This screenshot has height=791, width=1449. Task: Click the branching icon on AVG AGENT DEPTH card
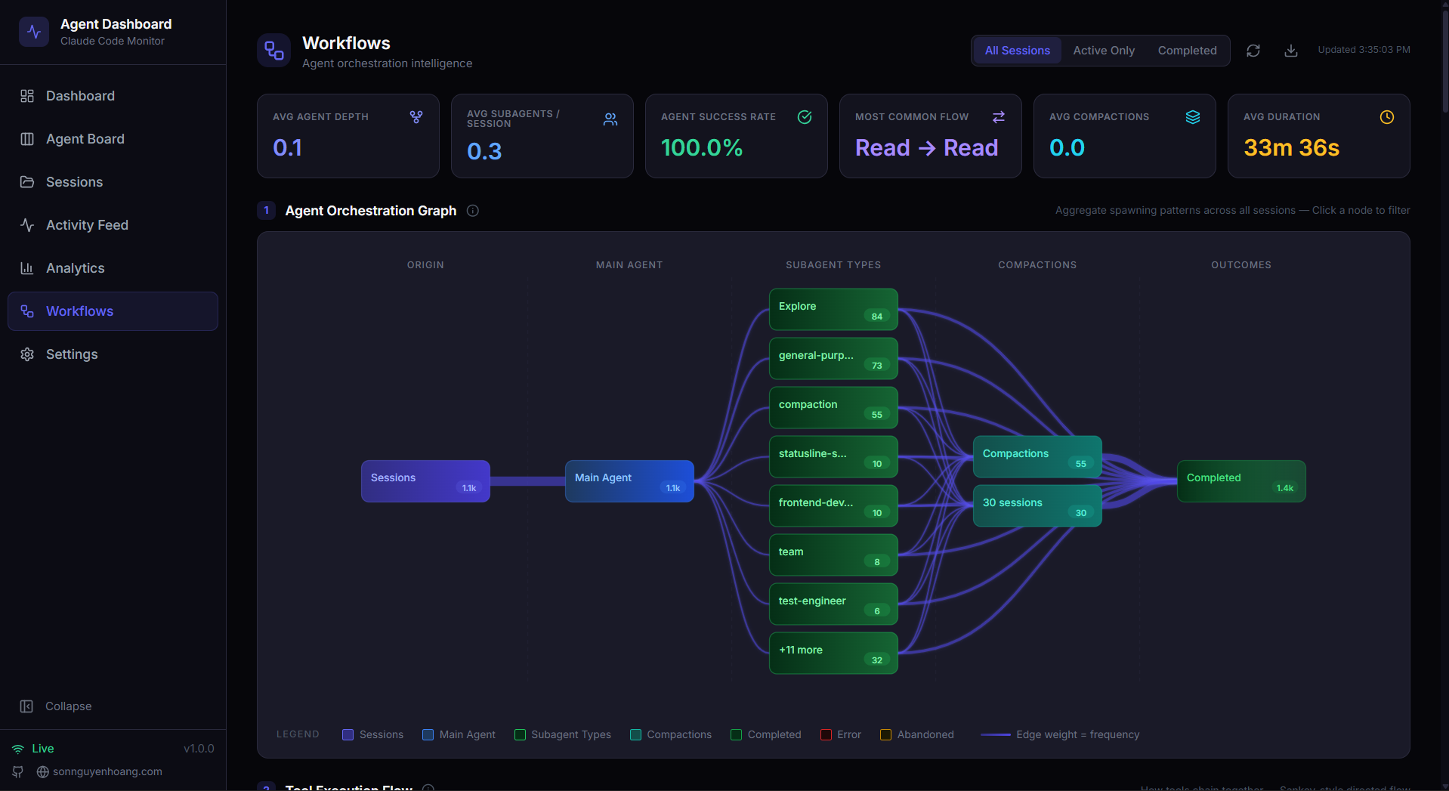tap(416, 116)
